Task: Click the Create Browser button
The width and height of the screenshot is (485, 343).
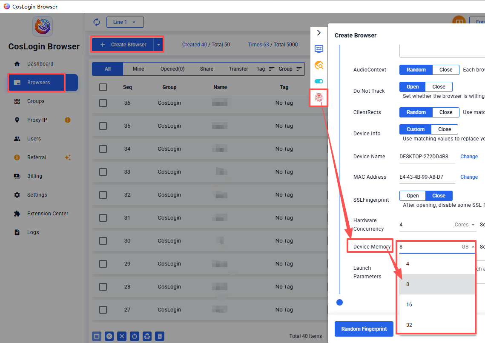Action: click(x=123, y=45)
